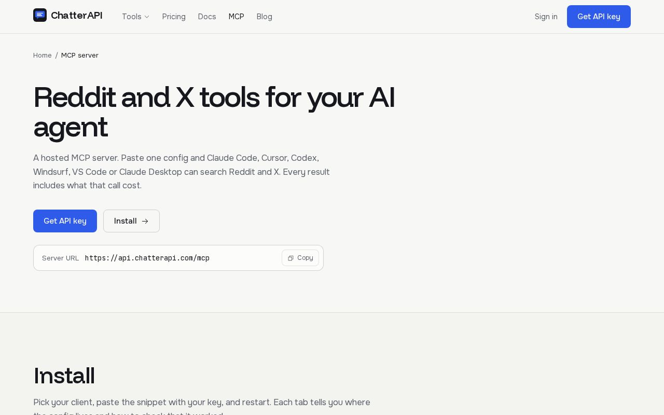Click the headline 'Reddit and X tools for your AI agent'
This screenshot has height=415, width=664.
click(x=214, y=112)
